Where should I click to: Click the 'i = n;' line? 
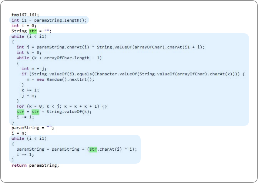[19, 133]
